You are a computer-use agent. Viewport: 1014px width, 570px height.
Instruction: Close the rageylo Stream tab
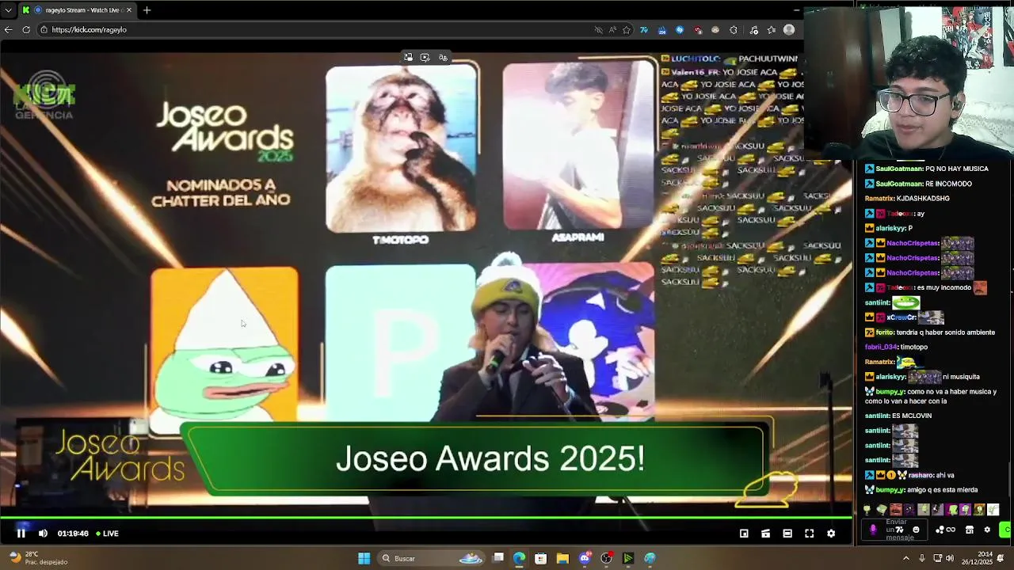pos(128,10)
